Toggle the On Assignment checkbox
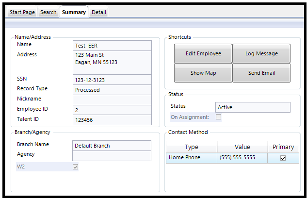 click(x=218, y=117)
